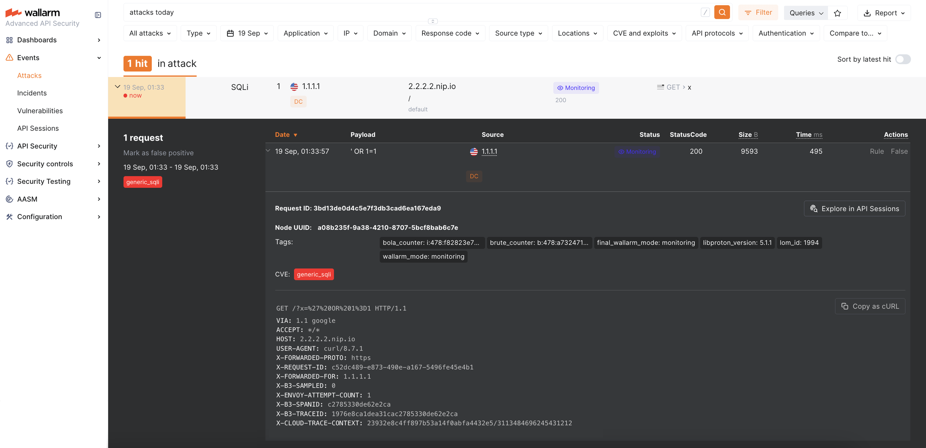The width and height of the screenshot is (926, 448).
Task: Open Security controls via its shield icon
Action: 9,164
